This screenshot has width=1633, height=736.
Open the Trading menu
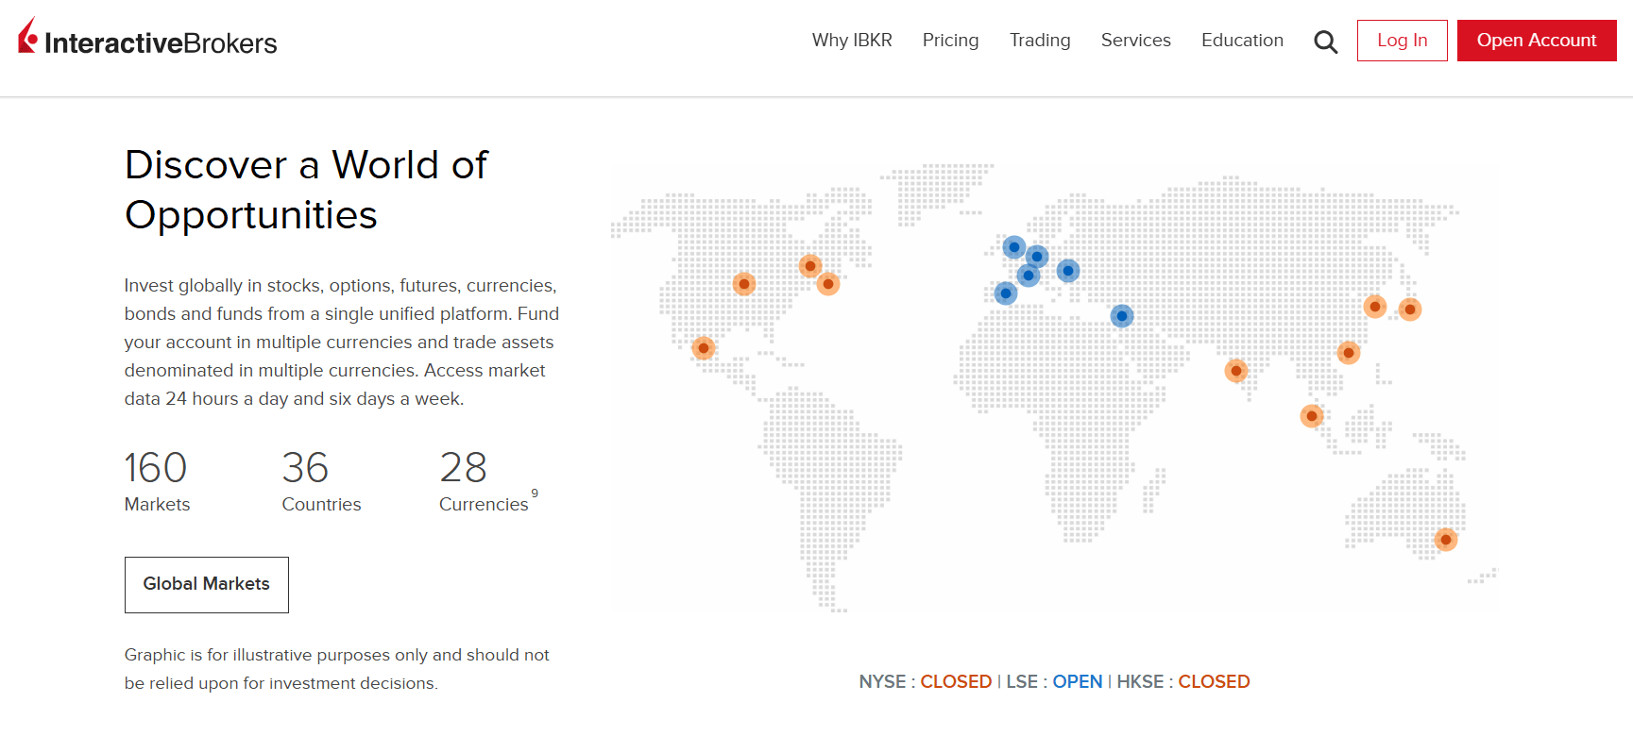[x=1040, y=41]
